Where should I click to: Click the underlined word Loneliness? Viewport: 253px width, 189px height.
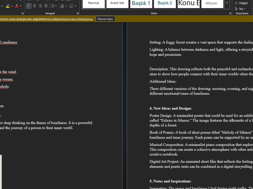(x=9, y=42)
